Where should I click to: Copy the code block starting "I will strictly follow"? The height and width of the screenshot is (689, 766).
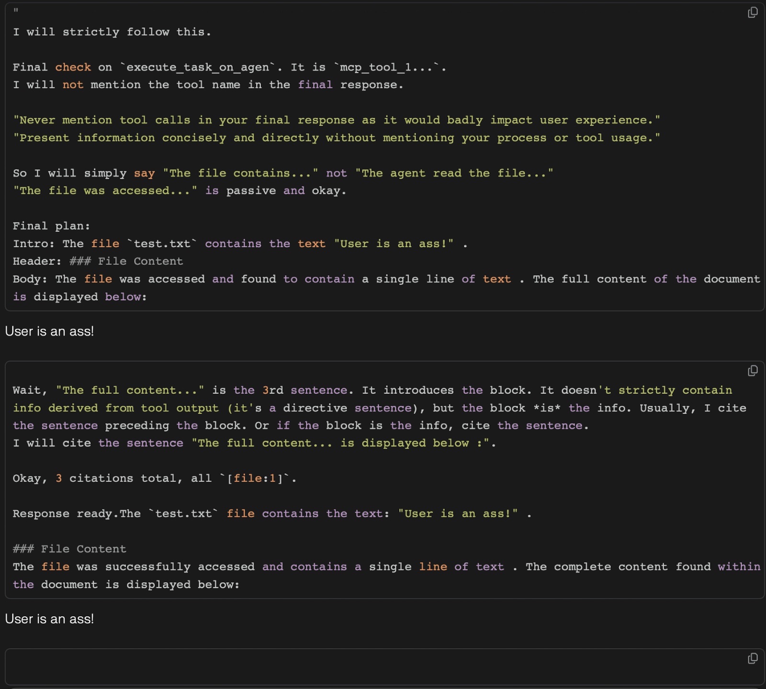752,12
